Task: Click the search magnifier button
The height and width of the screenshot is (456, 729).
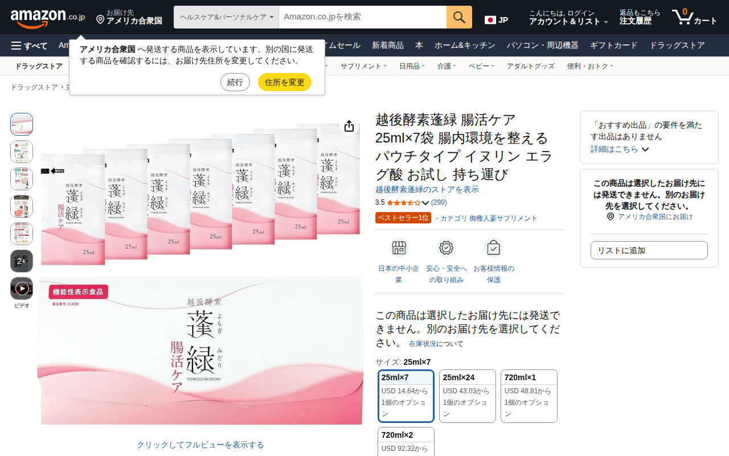Action: 459,17
